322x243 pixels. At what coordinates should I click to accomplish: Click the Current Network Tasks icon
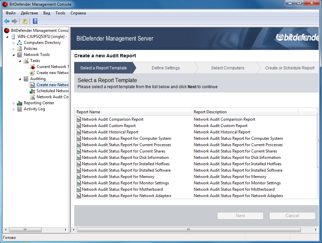32,67
